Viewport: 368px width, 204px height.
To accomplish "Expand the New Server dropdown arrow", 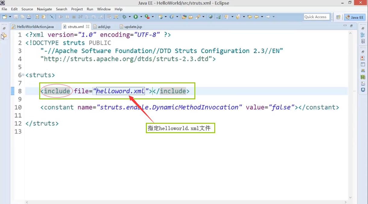I will click(166, 17).
